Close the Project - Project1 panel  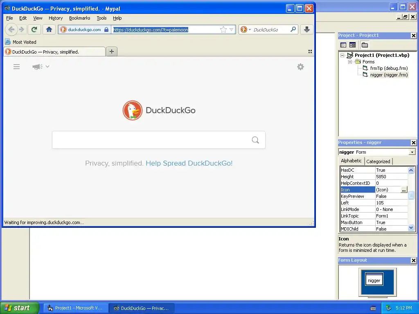point(413,36)
